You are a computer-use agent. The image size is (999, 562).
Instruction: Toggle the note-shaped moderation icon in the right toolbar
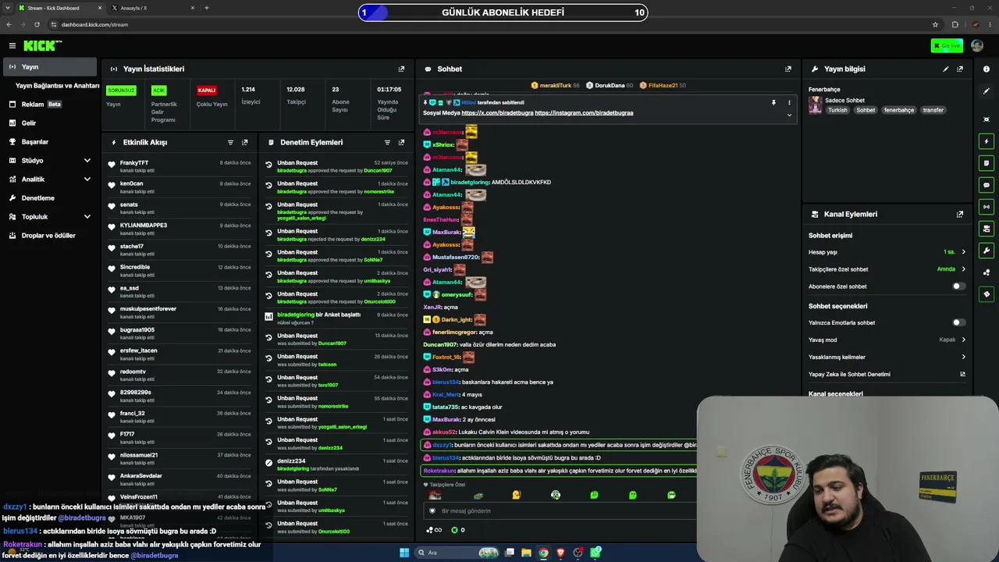tap(987, 163)
